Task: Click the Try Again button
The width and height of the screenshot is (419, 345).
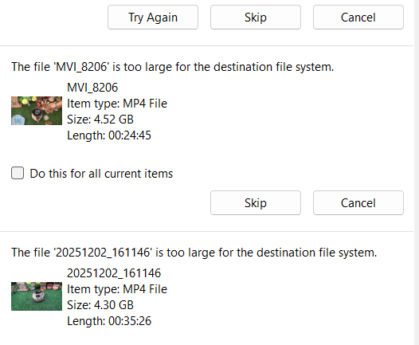Action: point(153,18)
